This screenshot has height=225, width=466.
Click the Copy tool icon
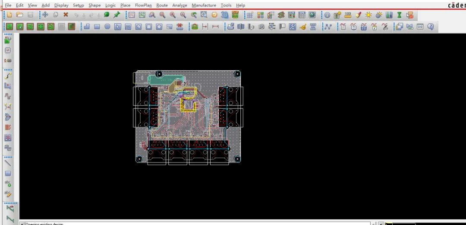tap(56, 15)
